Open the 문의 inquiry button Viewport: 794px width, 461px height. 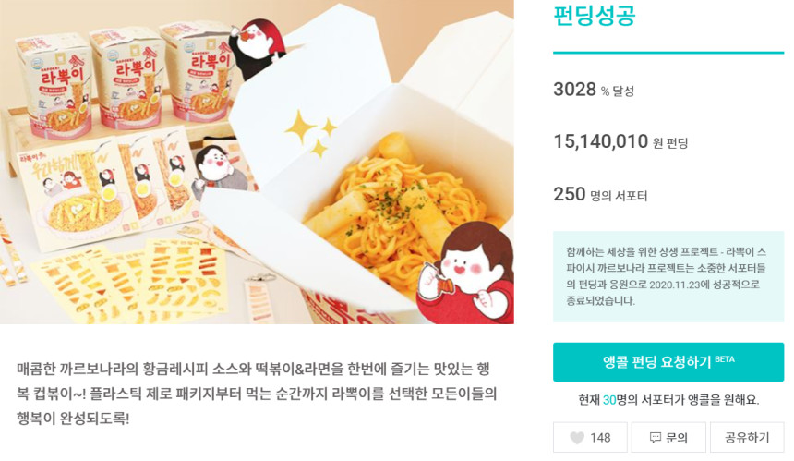[x=668, y=438]
